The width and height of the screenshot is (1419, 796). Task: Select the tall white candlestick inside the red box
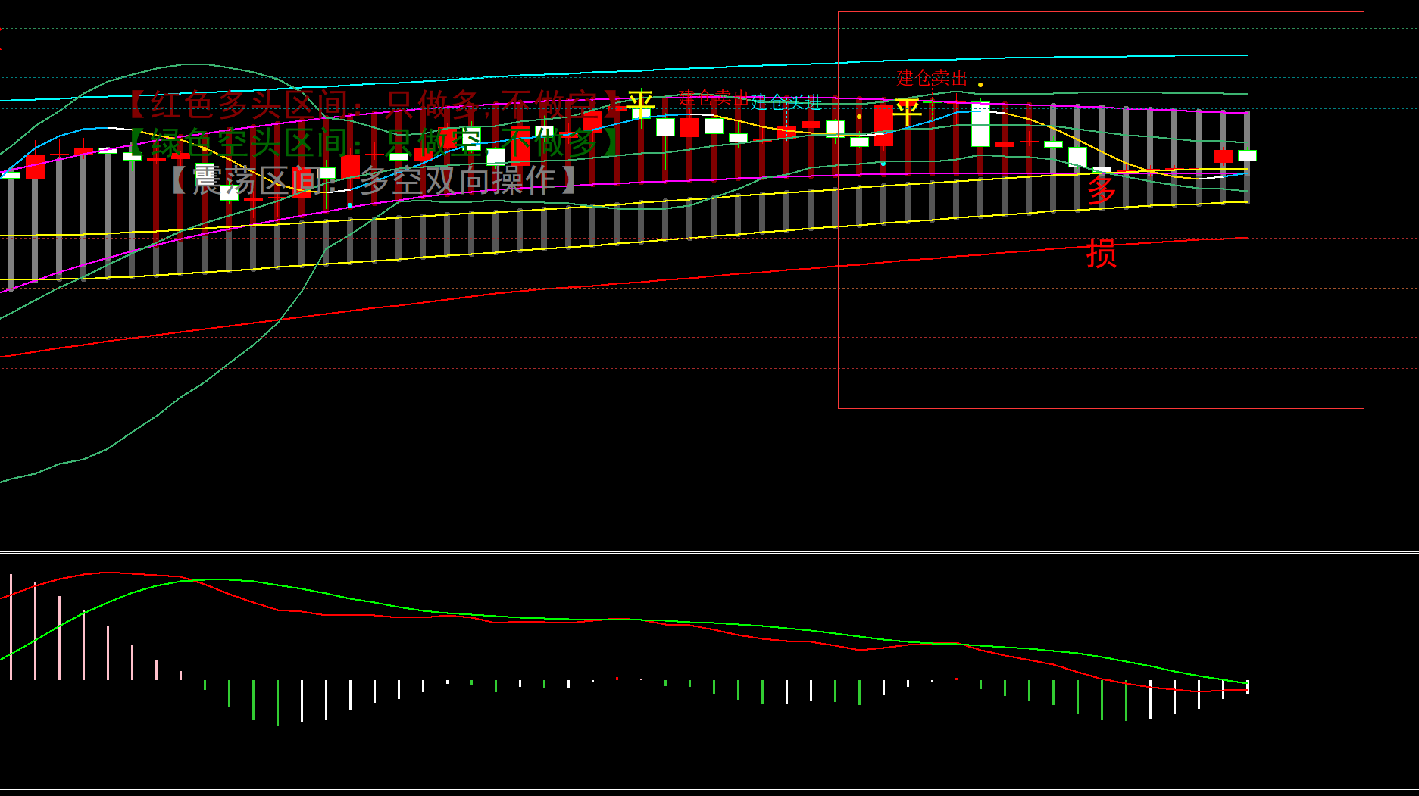point(980,126)
